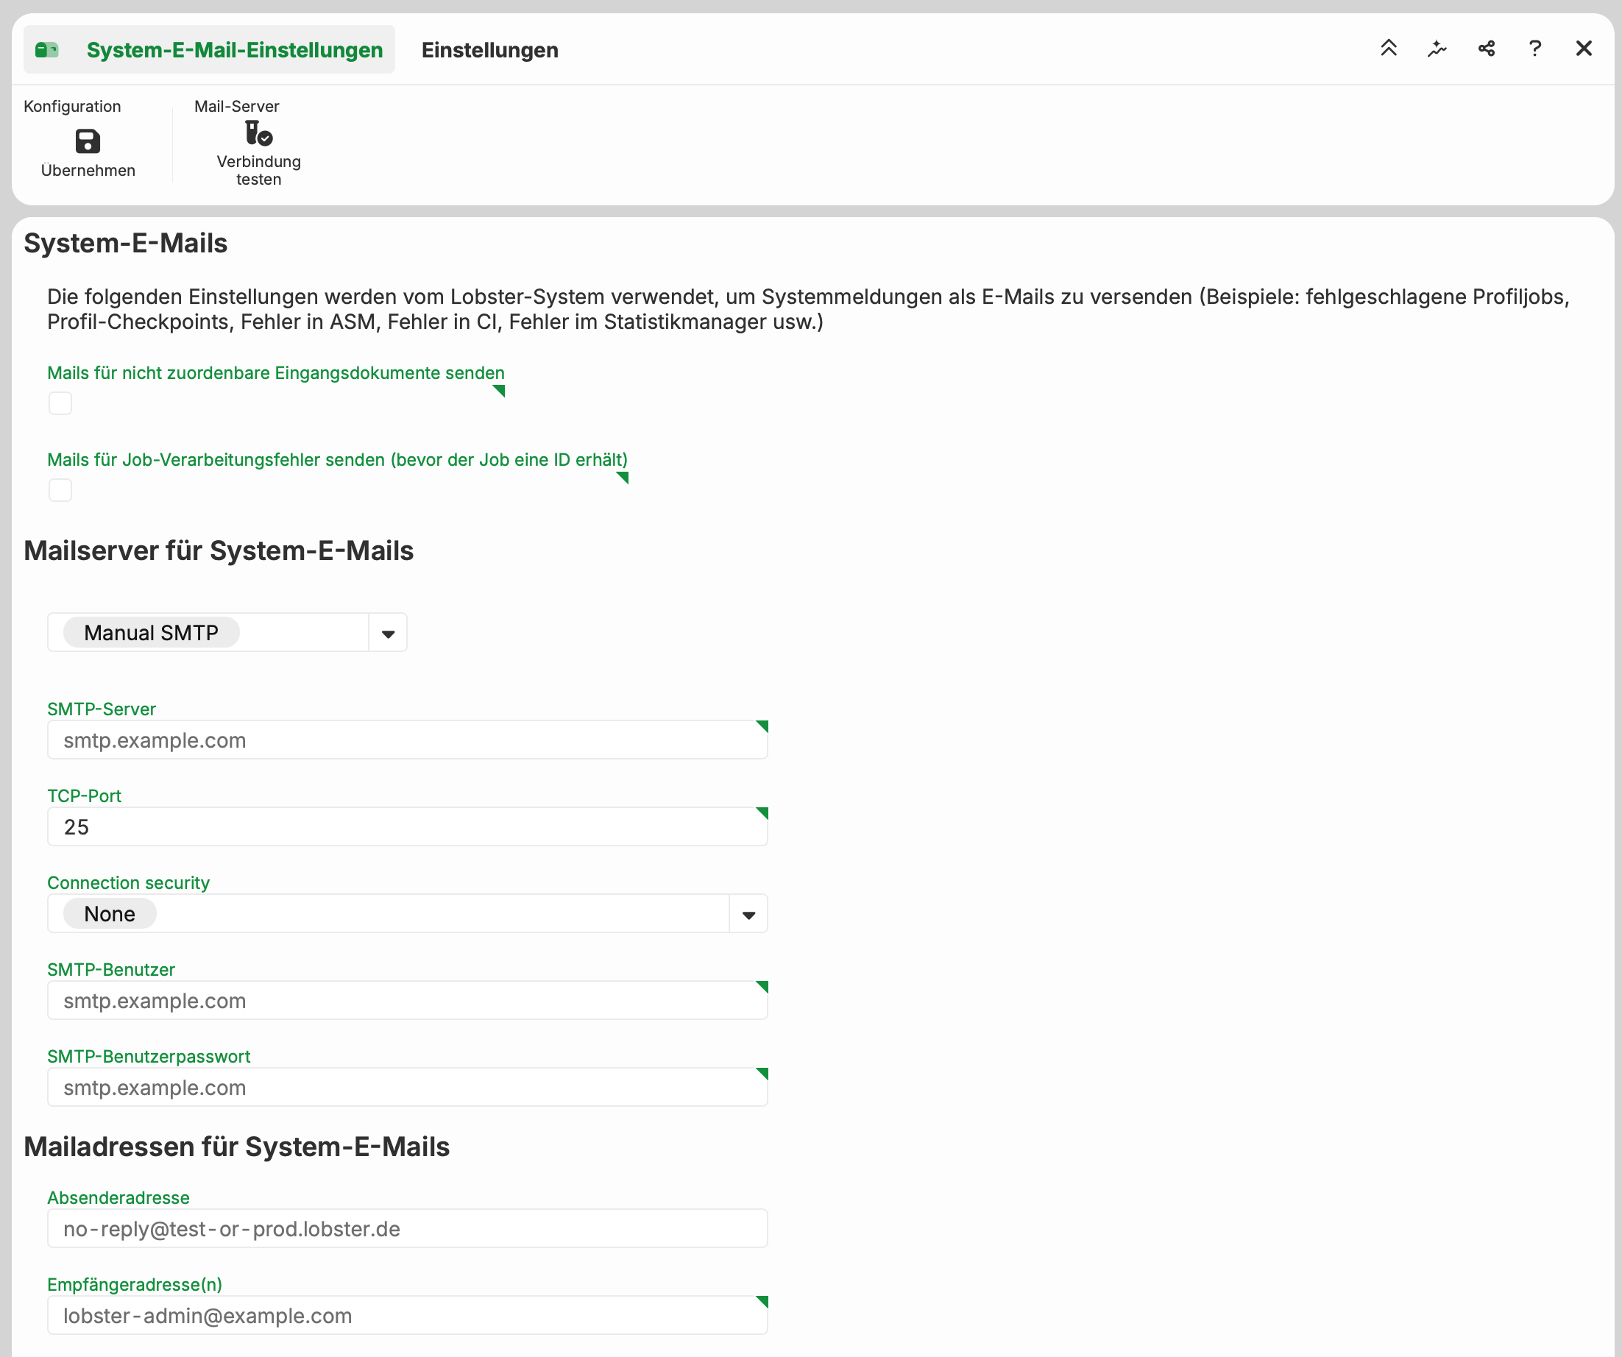
Task: Click the SMTP-Benutzerpasswort label
Action: pos(149,1056)
